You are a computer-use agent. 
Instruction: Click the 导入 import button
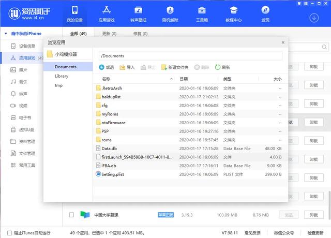pos(127,67)
